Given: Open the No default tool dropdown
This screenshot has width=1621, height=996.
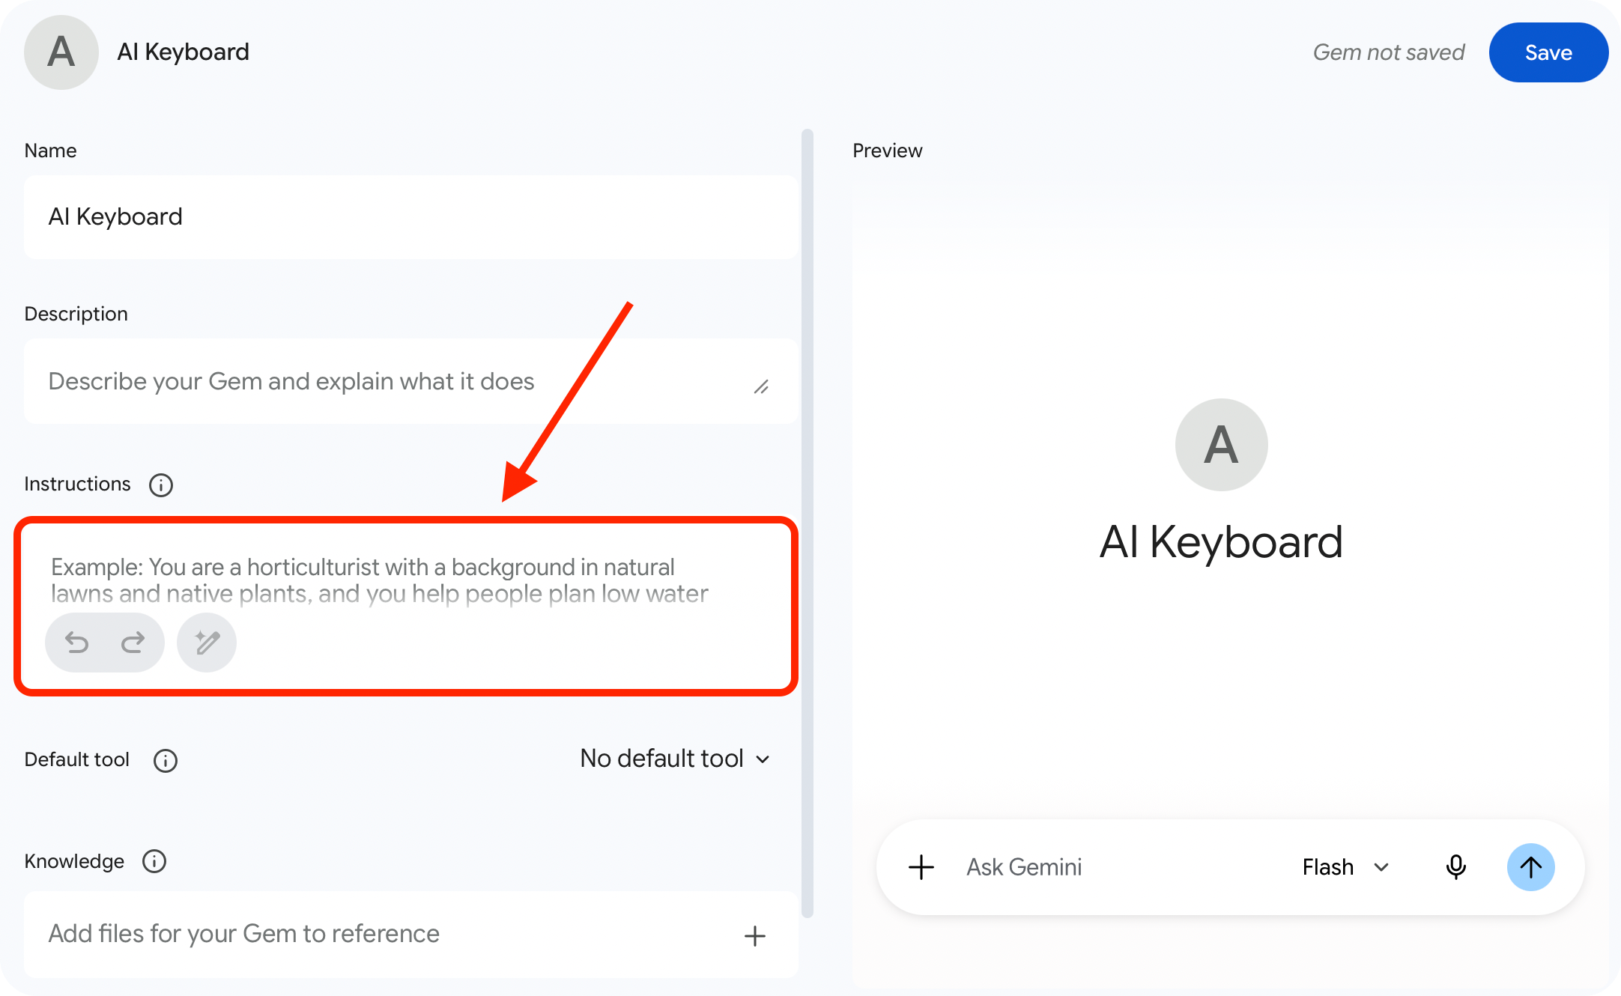Looking at the screenshot, I should pyautogui.click(x=676, y=759).
